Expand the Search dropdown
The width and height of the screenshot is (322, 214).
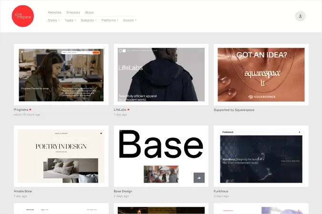(130, 20)
